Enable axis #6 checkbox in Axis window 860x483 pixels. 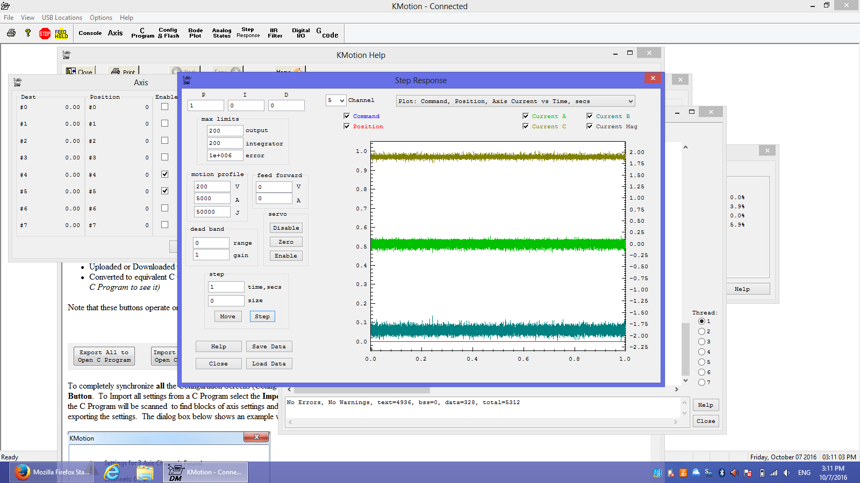coord(164,208)
